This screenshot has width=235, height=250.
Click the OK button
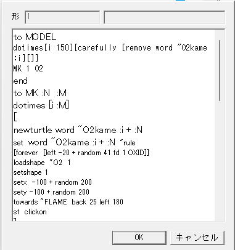[x=139, y=238]
